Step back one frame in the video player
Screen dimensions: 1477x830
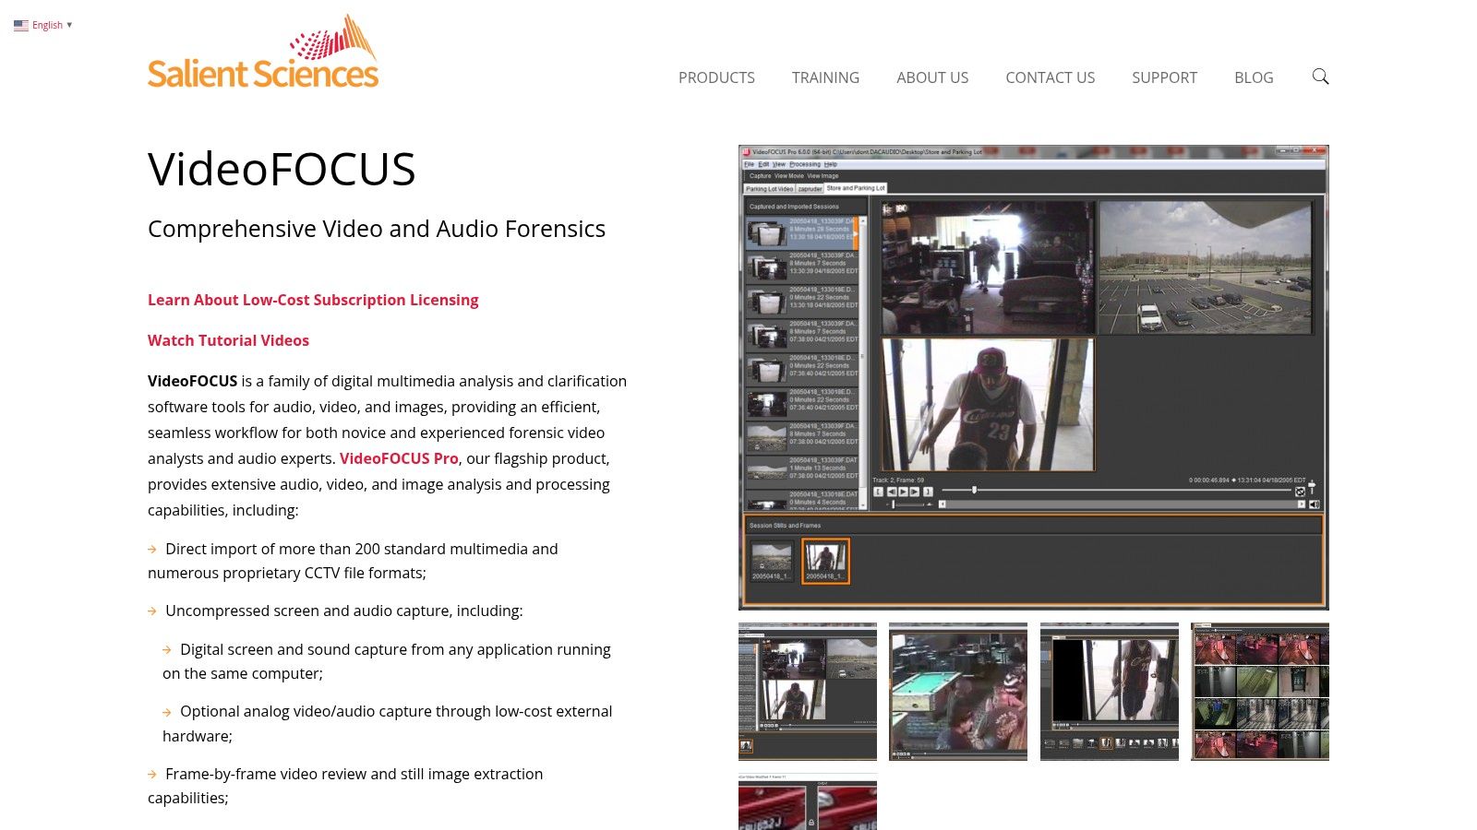892,492
